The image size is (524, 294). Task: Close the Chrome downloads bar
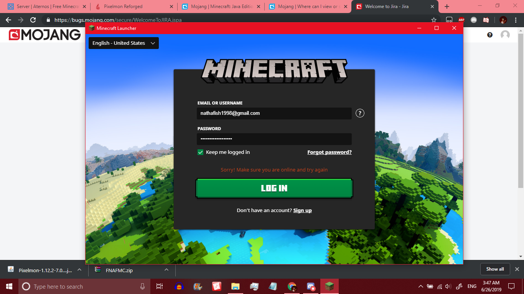(517, 269)
